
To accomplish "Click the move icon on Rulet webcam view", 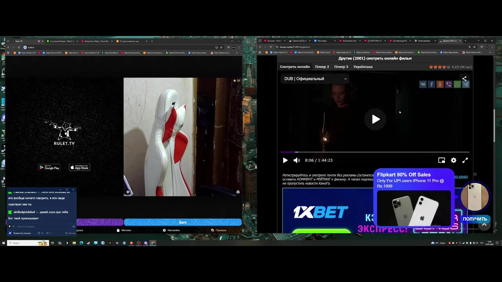I will coord(128,192).
